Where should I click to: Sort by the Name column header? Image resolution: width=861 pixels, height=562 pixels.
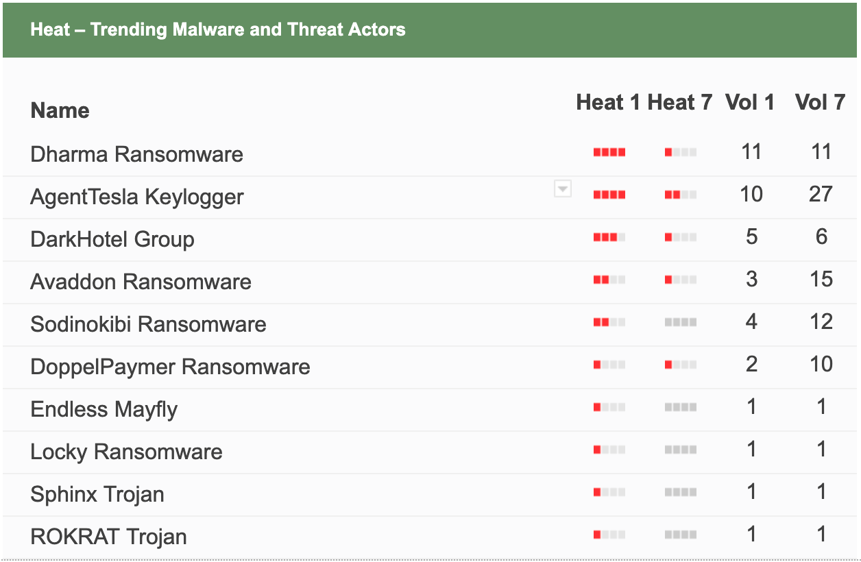click(60, 110)
